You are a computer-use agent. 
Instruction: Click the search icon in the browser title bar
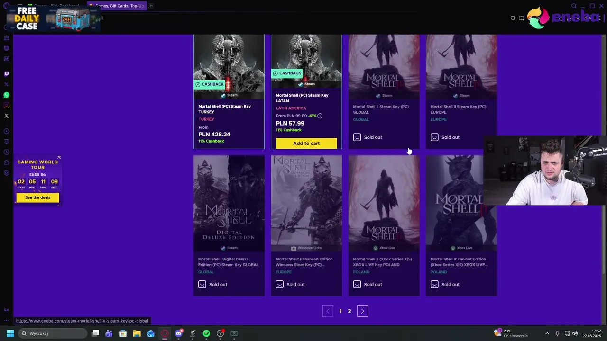coord(574,6)
